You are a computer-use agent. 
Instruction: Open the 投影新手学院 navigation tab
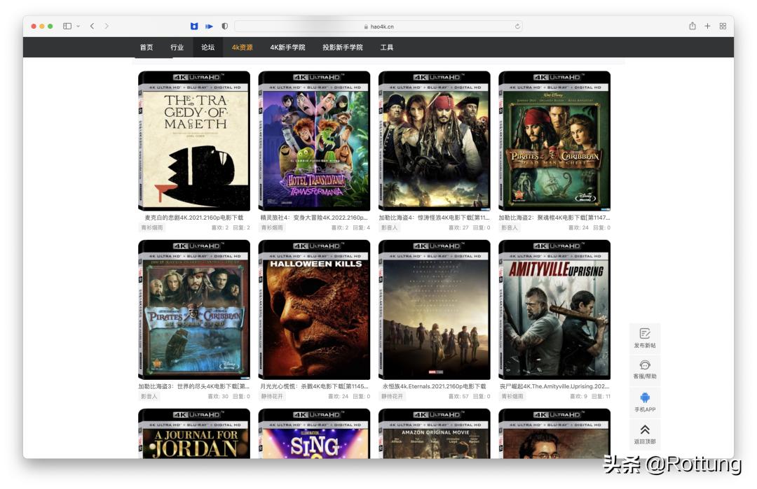click(343, 47)
